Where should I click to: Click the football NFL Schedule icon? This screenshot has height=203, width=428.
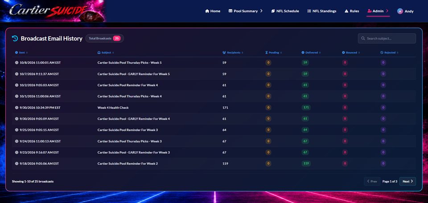pyautogui.click(x=273, y=11)
